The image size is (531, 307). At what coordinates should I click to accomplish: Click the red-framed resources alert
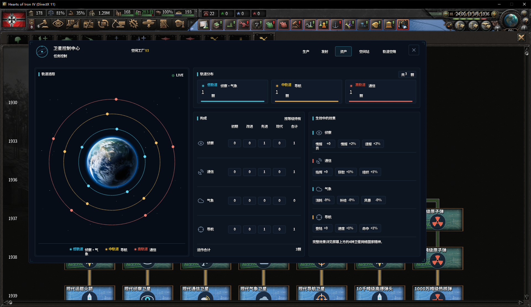coord(403,25)
